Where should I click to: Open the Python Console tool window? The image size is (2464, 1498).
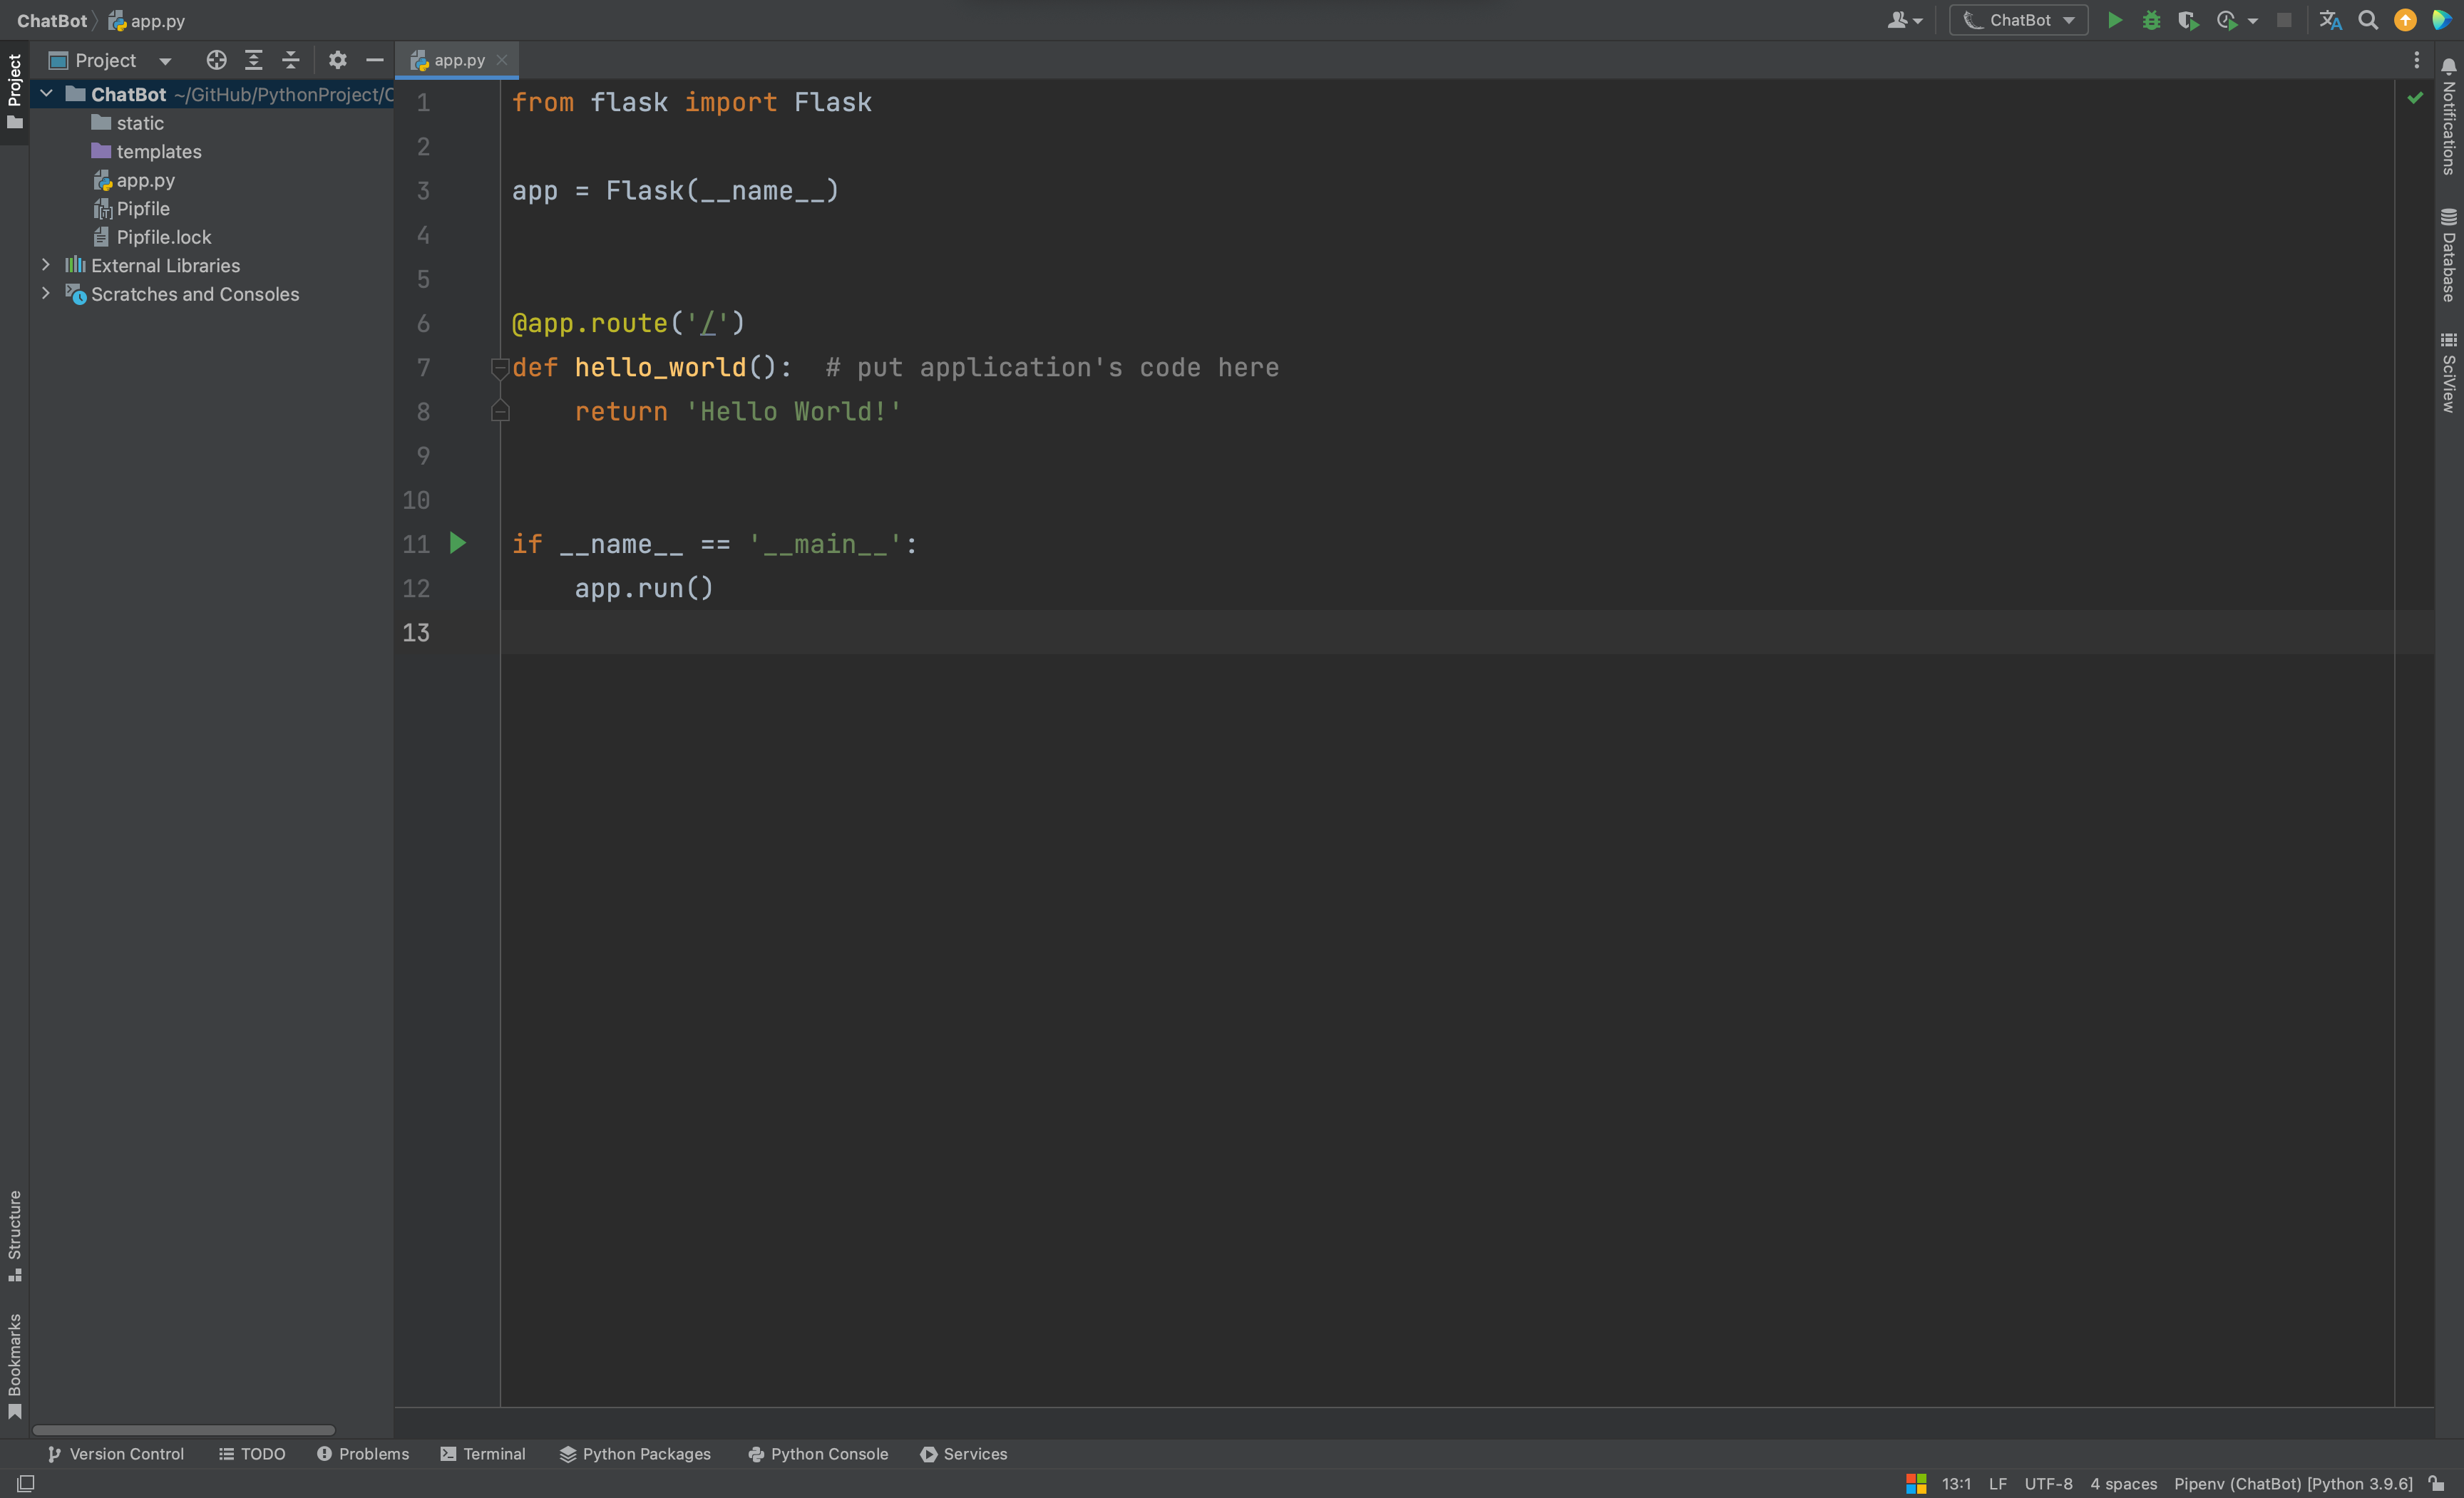point(818,1454)
